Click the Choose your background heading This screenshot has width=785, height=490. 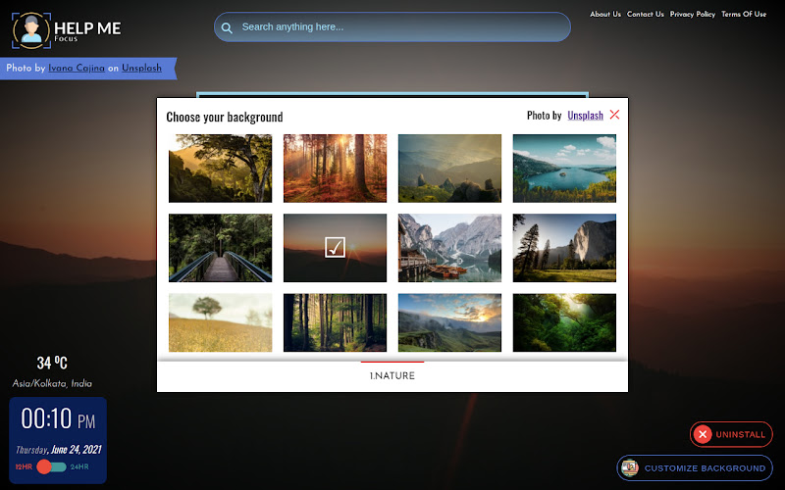pos(225,117)
